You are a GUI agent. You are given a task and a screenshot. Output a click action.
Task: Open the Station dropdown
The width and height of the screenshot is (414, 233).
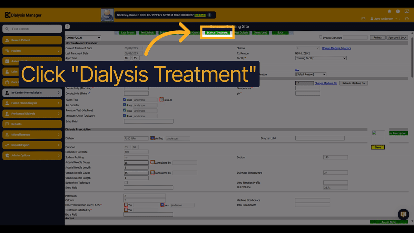(308, 48)
